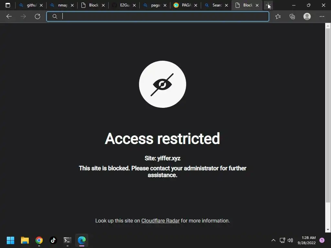Open the Collections icon
This screenshot has width=331, height=248.
pyautogui.click(x=292, y=16)
